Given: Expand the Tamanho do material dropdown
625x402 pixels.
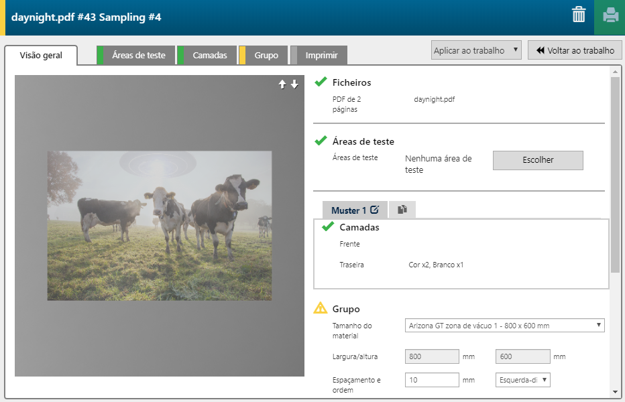Looking at the screenshot, I should pos(504,326).
